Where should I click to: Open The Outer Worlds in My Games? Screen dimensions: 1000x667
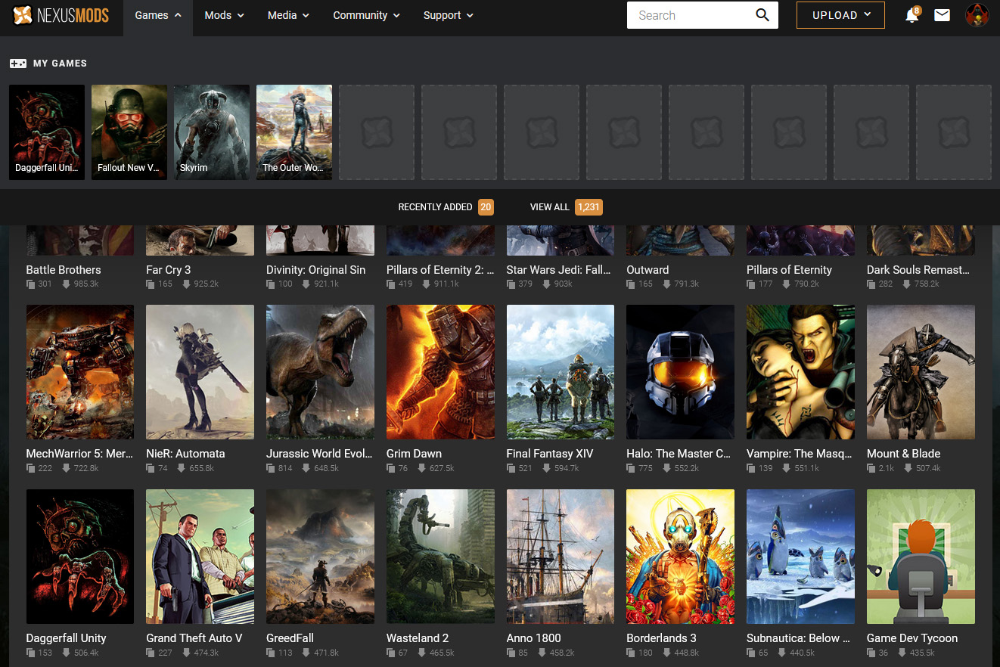click(294, 132)
